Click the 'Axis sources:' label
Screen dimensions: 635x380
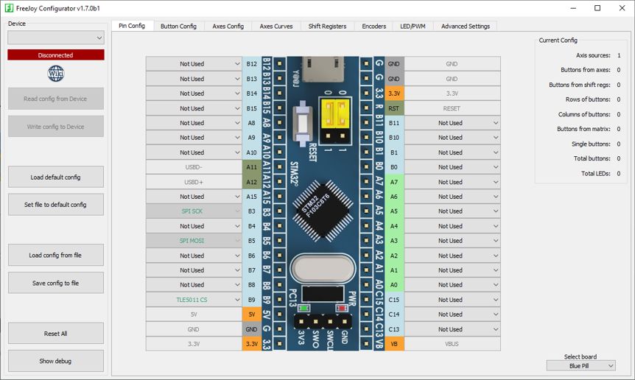(x=593, y=55)
